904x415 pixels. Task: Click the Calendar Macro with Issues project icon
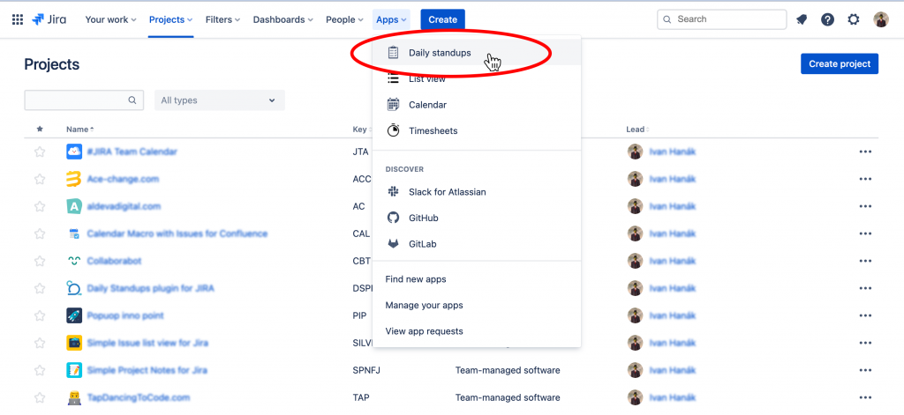74,233
